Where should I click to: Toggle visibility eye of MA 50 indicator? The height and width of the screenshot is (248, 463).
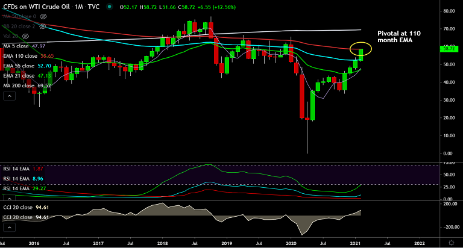pos(43,16)
